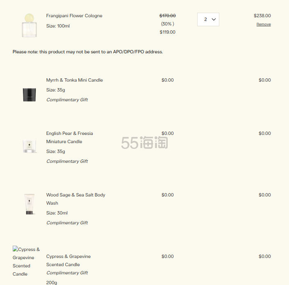
Task: Click the dropdown chevron arrow in quantity box
Action: (x=214, y=19)
